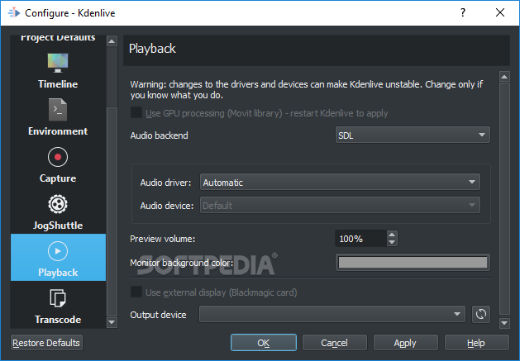Close the Configure dialog window
520x361 pixels.
tap(500, 12)
